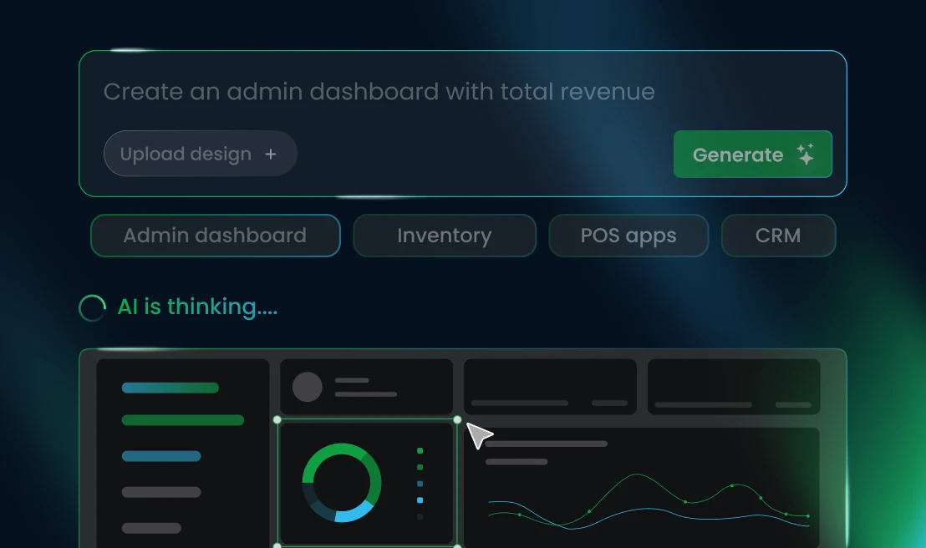Click the blue-green gradient bar atop the preview sidebar

(x=170, y=388)
